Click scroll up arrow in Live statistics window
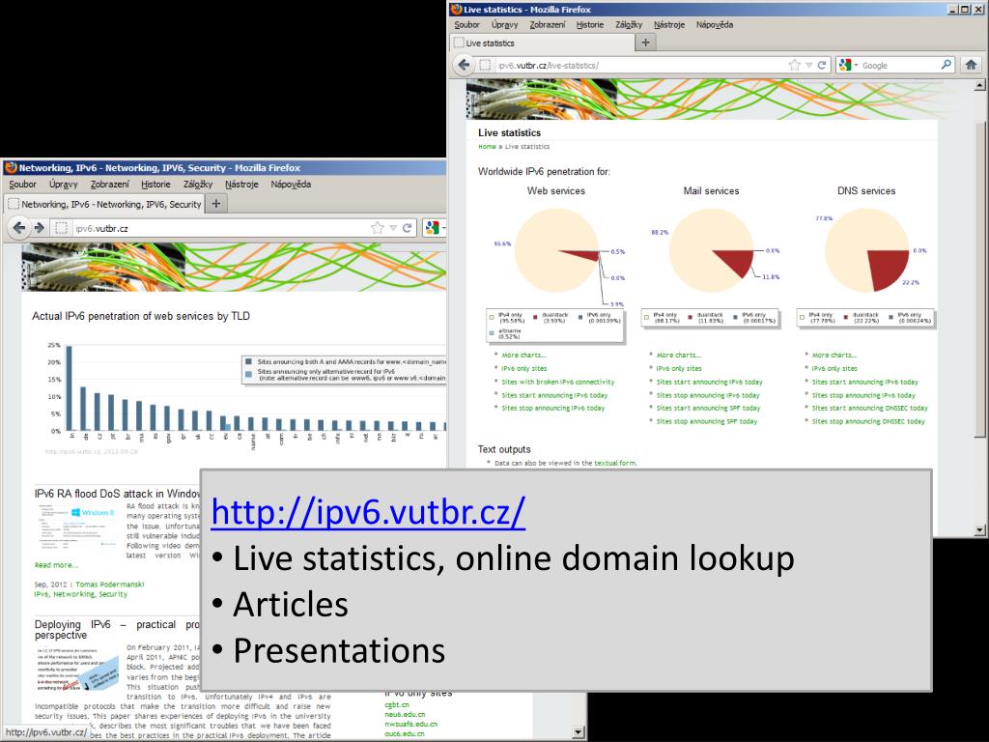This screenshot has width=989, height=742. tap(979, 85)
